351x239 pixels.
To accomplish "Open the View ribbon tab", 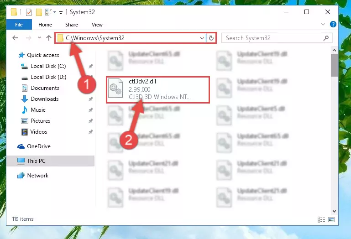I will (x=97, y=25).
